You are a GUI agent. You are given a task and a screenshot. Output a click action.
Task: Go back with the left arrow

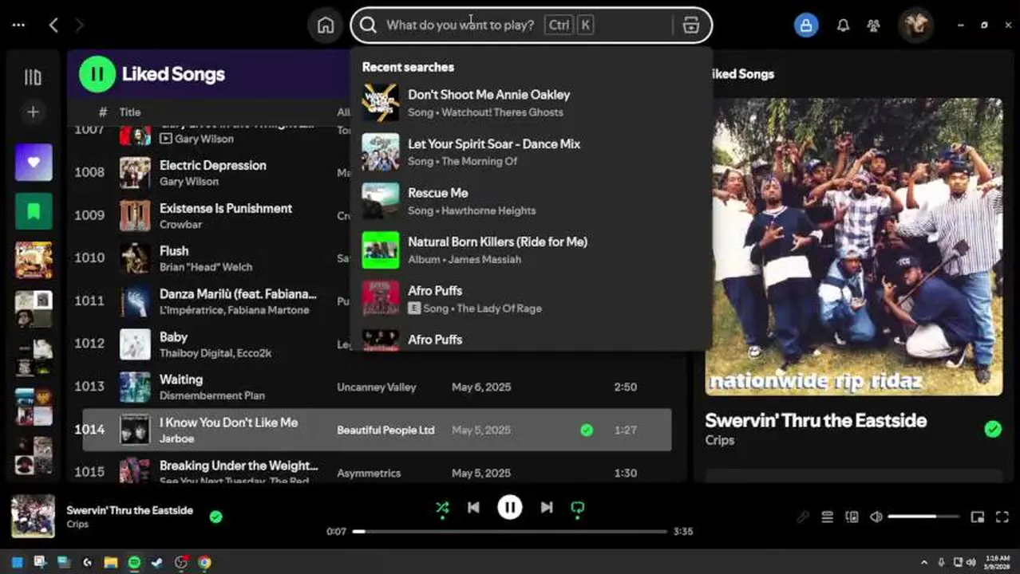[53, 26]
